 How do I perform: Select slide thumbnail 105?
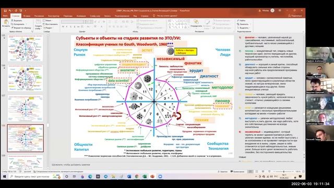[x=26, y=49]
